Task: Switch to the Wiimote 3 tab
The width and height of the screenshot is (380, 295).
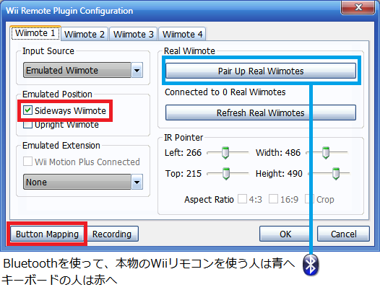Action: (134, 34)
